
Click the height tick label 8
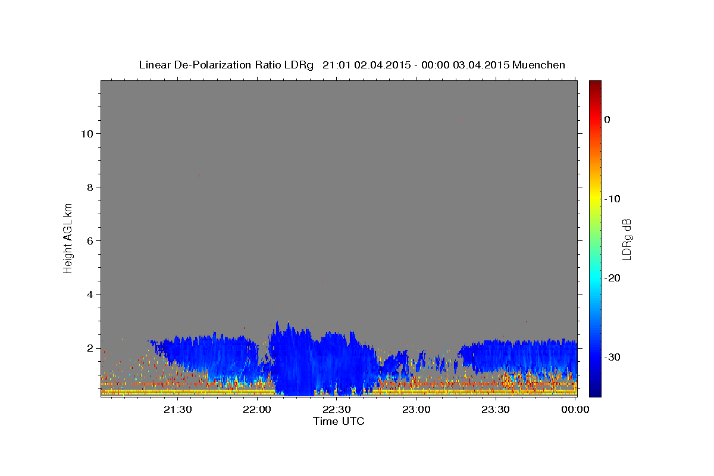click(89, 187)
